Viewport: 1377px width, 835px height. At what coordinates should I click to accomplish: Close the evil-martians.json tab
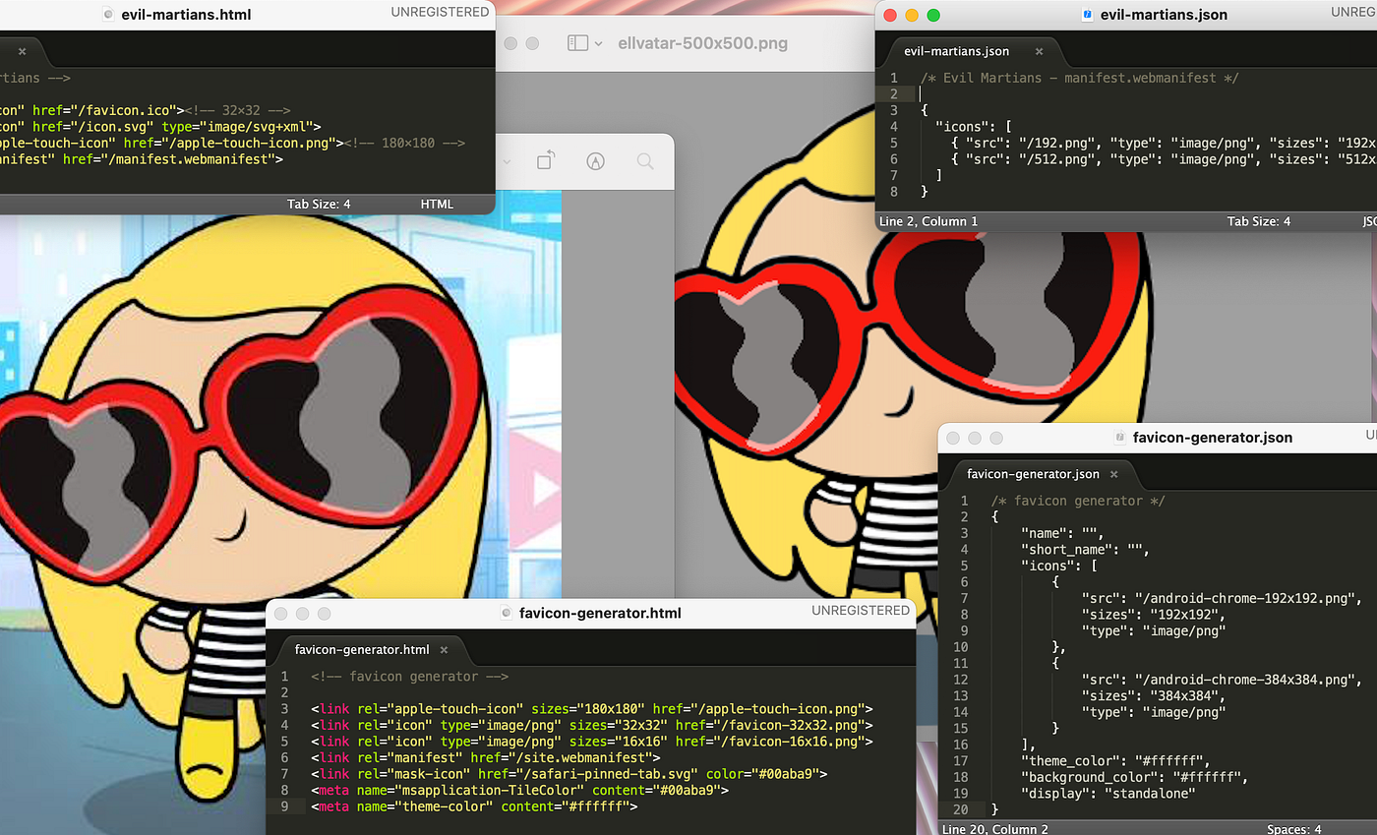click(x=1038, y=51)
